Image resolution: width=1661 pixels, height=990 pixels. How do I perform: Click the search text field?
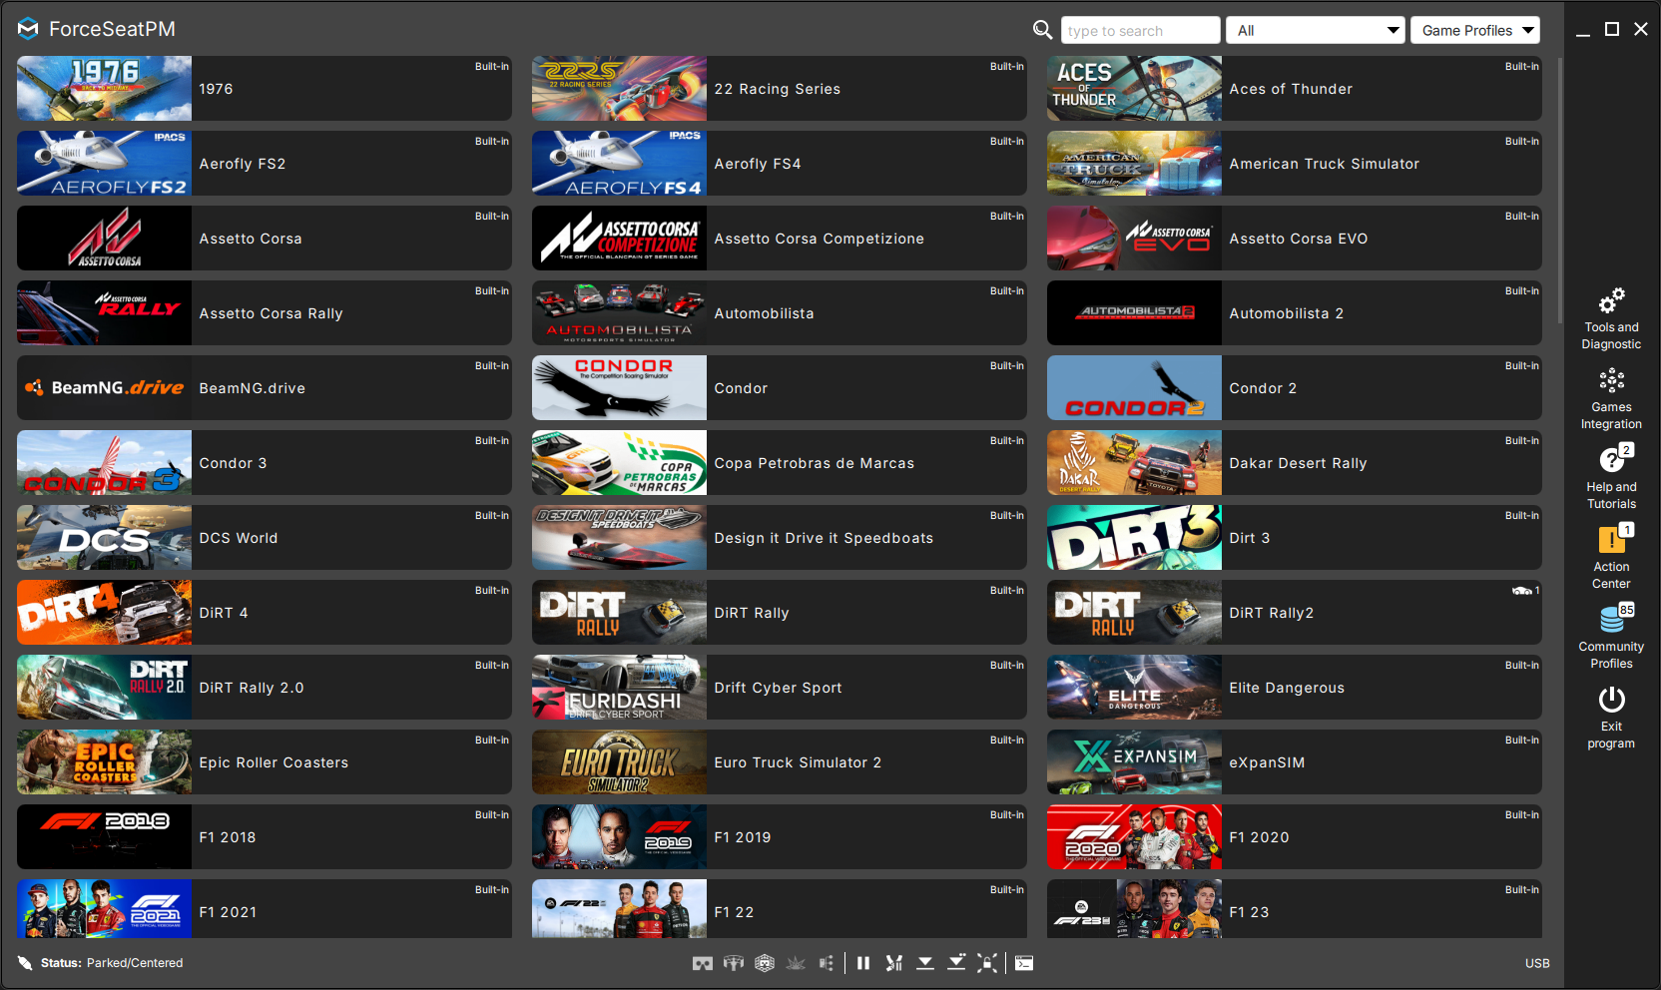coord(1140,30)
